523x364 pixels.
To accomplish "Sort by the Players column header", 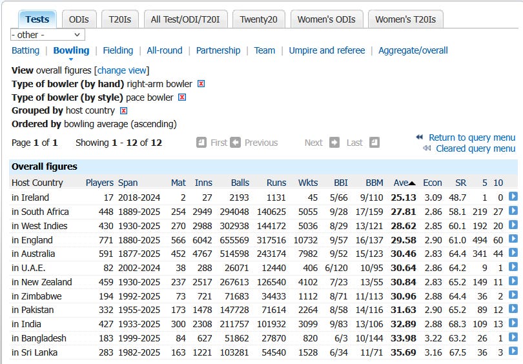I will pos(99,183).
